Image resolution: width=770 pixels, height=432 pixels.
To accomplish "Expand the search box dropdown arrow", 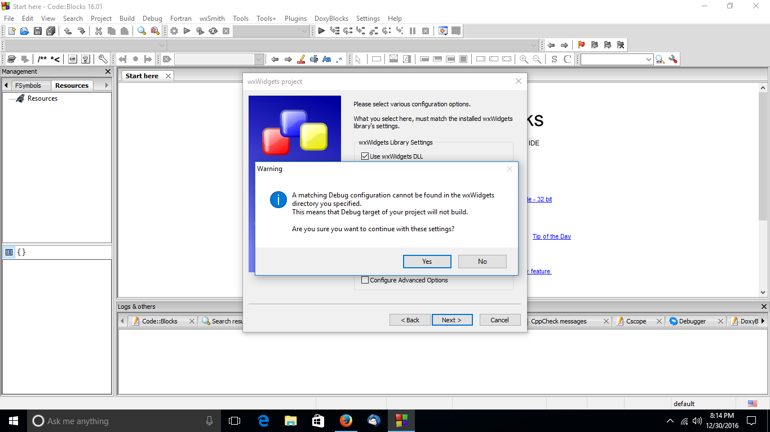I will click(x=649, y=59).
